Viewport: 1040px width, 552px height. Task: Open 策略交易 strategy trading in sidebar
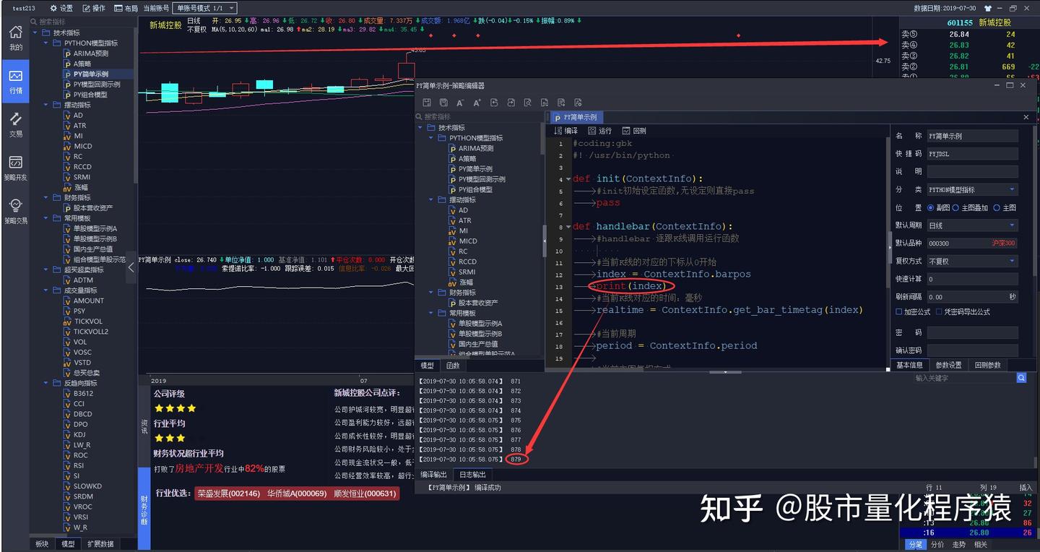pyautogui.click(x=15, y=211)
